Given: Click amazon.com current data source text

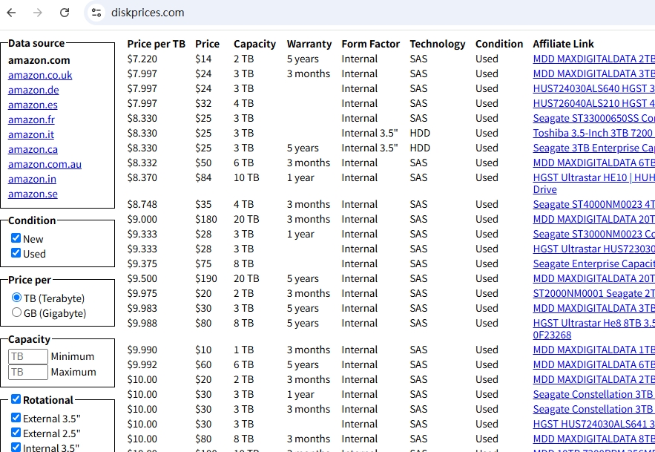Looking at the screenshot, I should [x=39, y=60].
